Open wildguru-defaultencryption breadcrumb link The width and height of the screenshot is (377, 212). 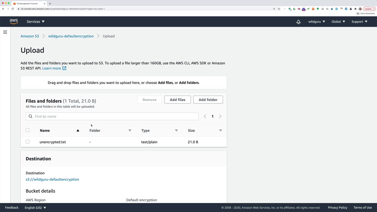(x=71, y=36)
